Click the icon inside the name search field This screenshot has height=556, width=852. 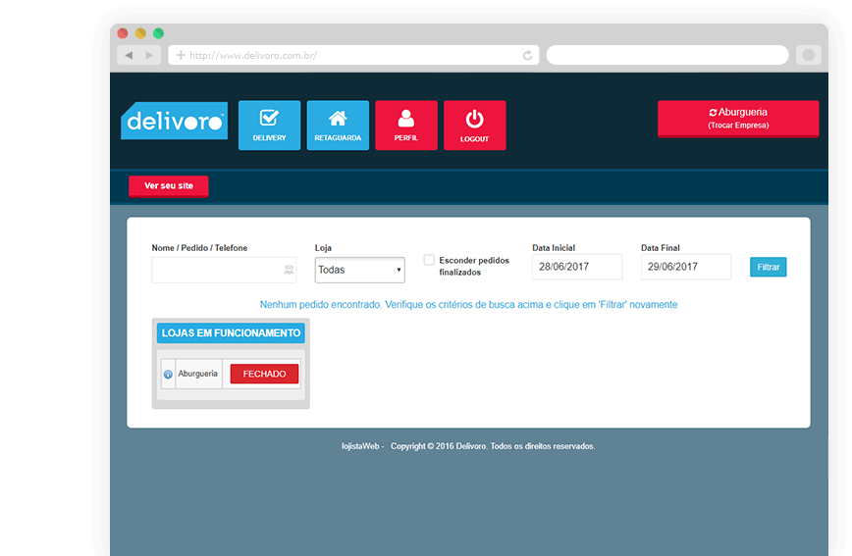289,270
